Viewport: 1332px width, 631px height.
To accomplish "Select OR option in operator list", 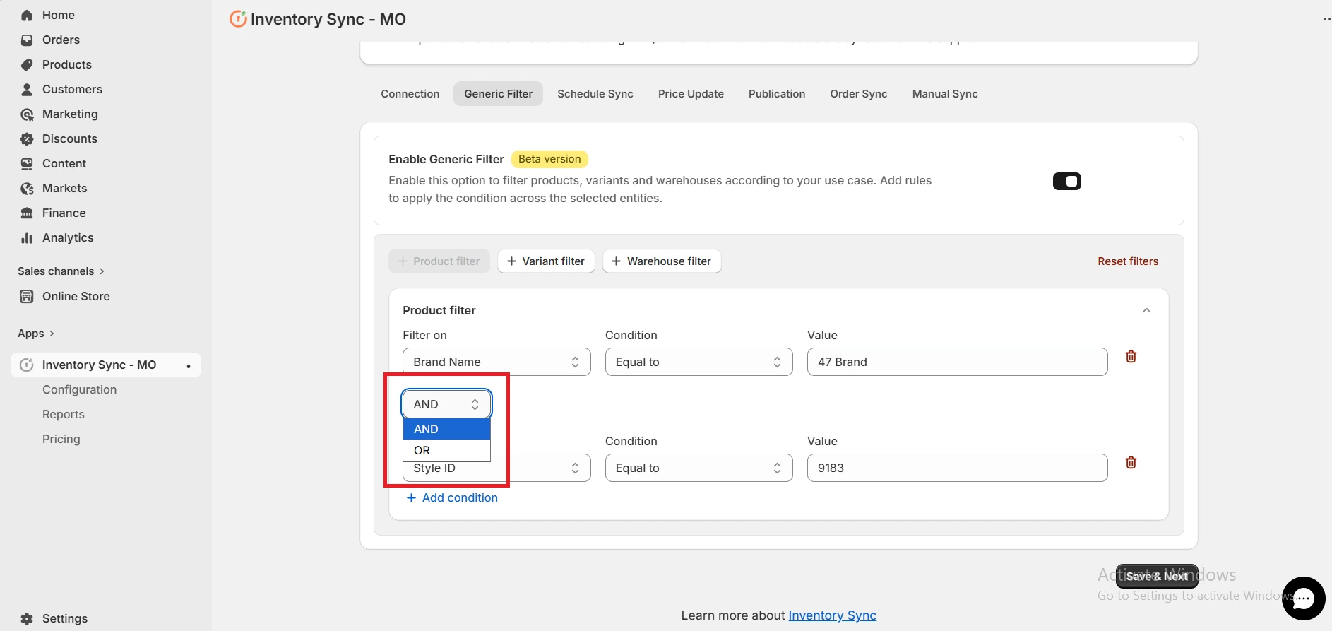I will click(446, 450).
